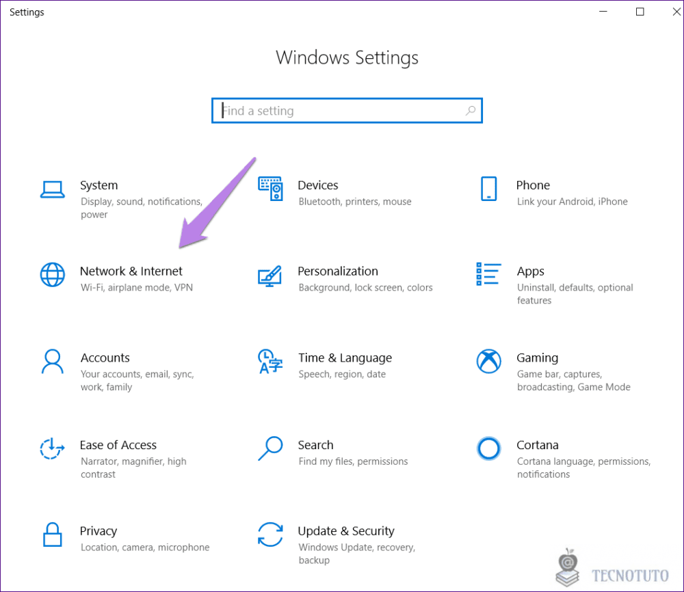Open Time & Language title
The height and width of the screenshot is (592, 684).
point(345,358)
